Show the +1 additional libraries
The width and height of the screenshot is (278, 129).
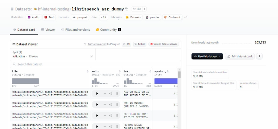(x=186, y=17)
